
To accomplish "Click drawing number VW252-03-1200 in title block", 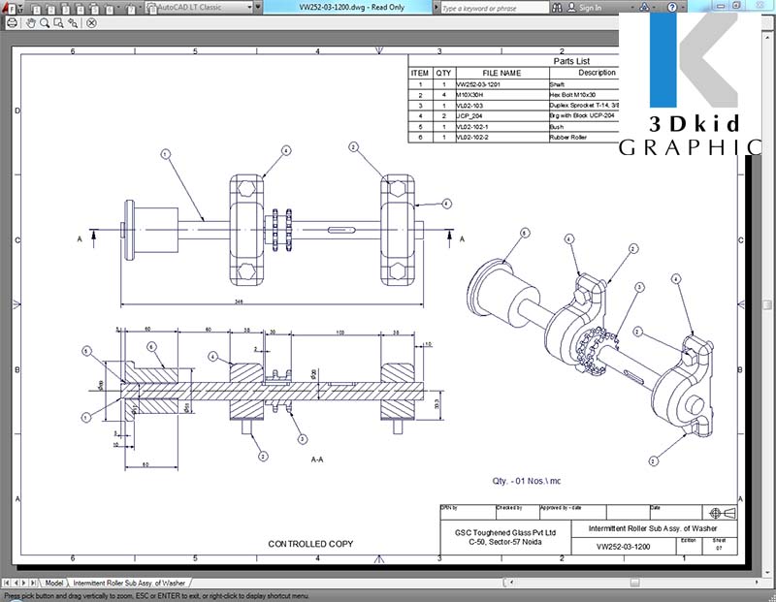I will point(623,547).
